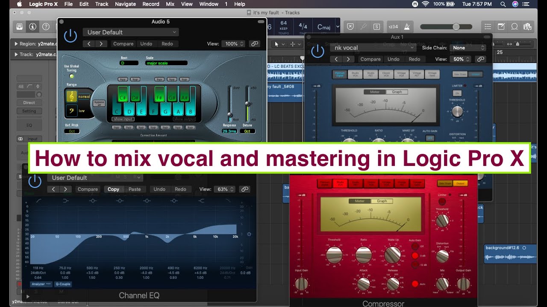Click the C# key on pitch keyboard
The image size is (547, 307).
(x=123, y=93)
